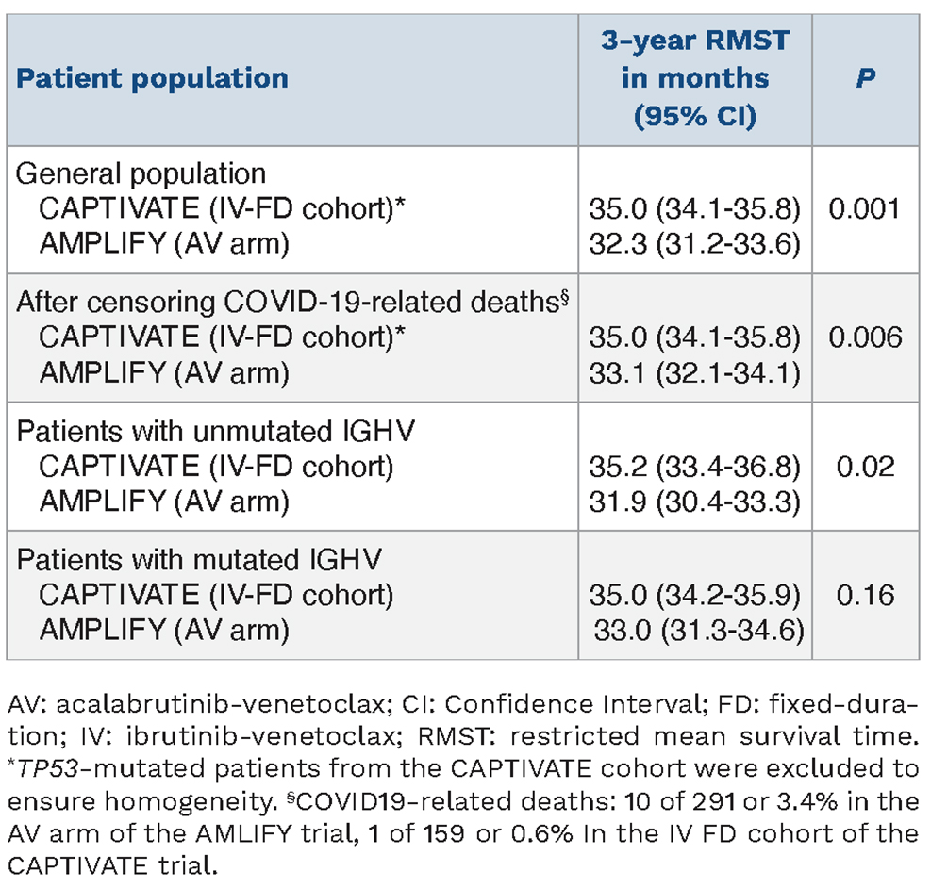Select the RMST value 31.9 (30.4-33.3)
The width and height of the screenshot is (931, 888).
(695, 502)
